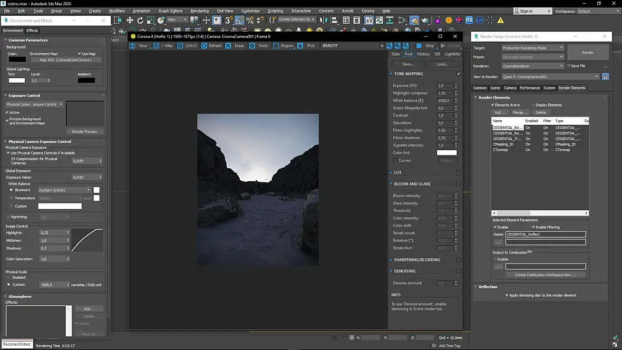Stop the render in frame buffer
The height and width of the screenshot is (350, 622).
pyautogui.click(x=426, y=46)
